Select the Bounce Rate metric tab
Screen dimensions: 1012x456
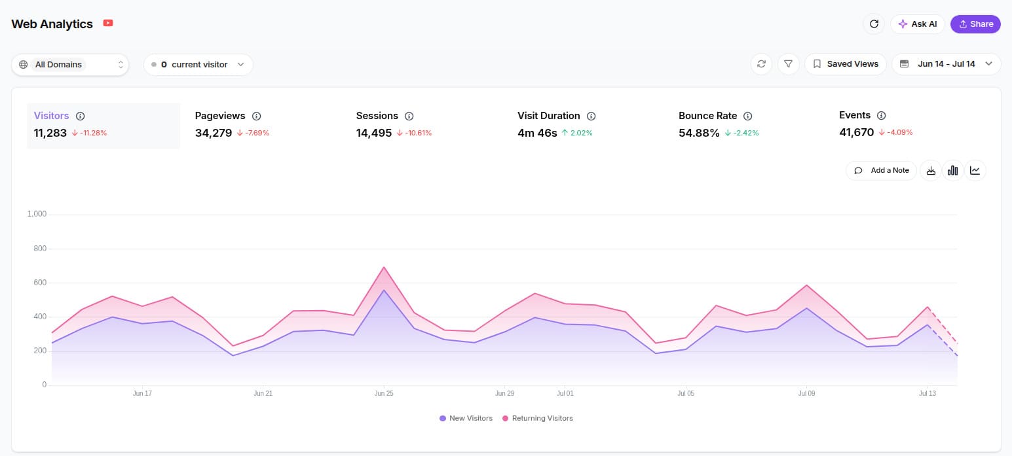(748, 126)
